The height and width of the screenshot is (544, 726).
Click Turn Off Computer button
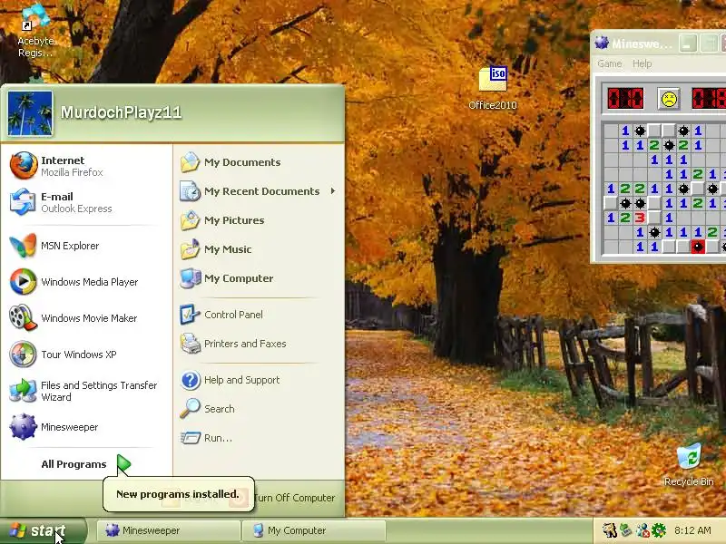pyautogui.click(x=294, y=498)
